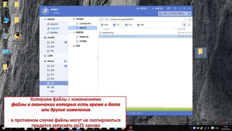Click the red round icon on taskbar
Image resolution: width=232 pixels, height=131 pixels.
point(130,128)
